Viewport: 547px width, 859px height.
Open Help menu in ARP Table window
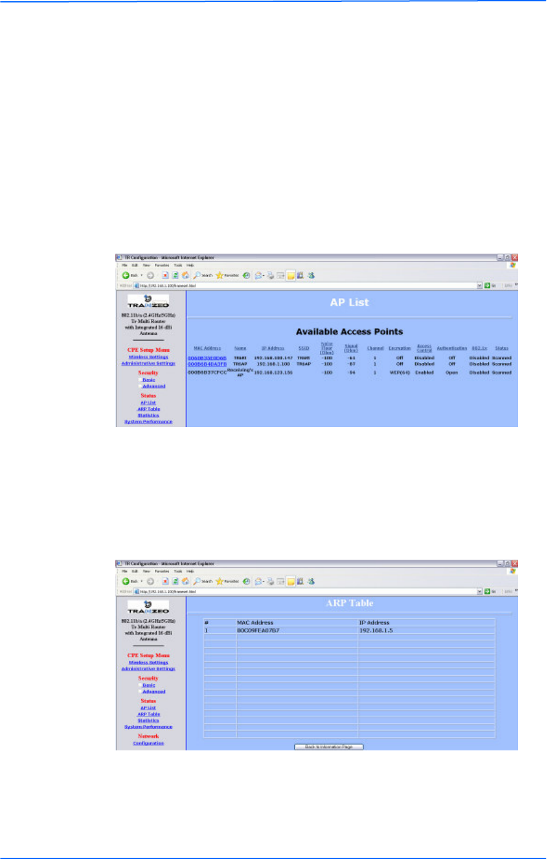(x=190, y=571)
